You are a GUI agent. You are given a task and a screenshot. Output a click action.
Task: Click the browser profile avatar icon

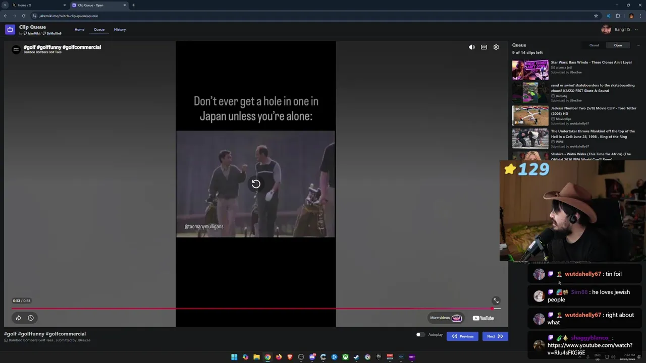630,16
